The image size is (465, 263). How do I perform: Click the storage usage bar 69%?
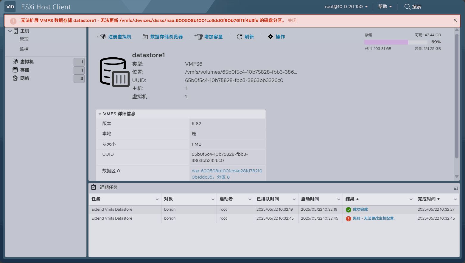[396, 42]
